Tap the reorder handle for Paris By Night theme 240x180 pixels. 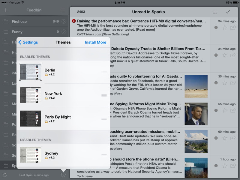click(104, 119)
